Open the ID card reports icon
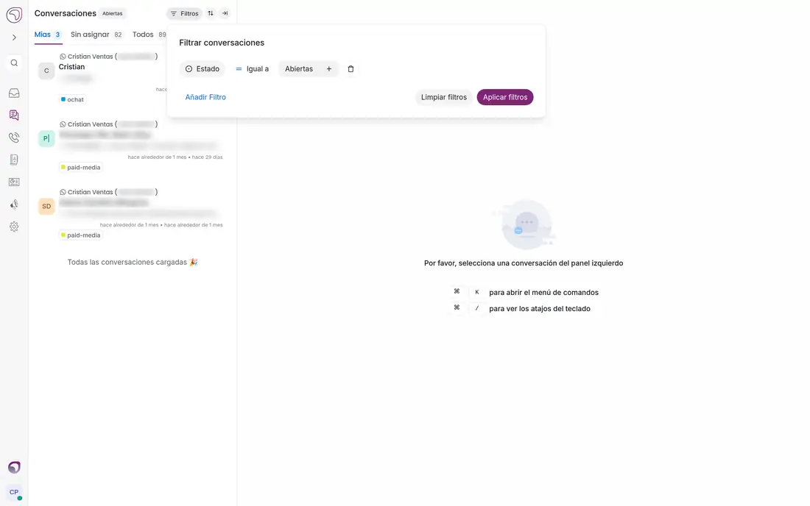The image size is (810, 506). pyautogui.click(x=14, y=182)
